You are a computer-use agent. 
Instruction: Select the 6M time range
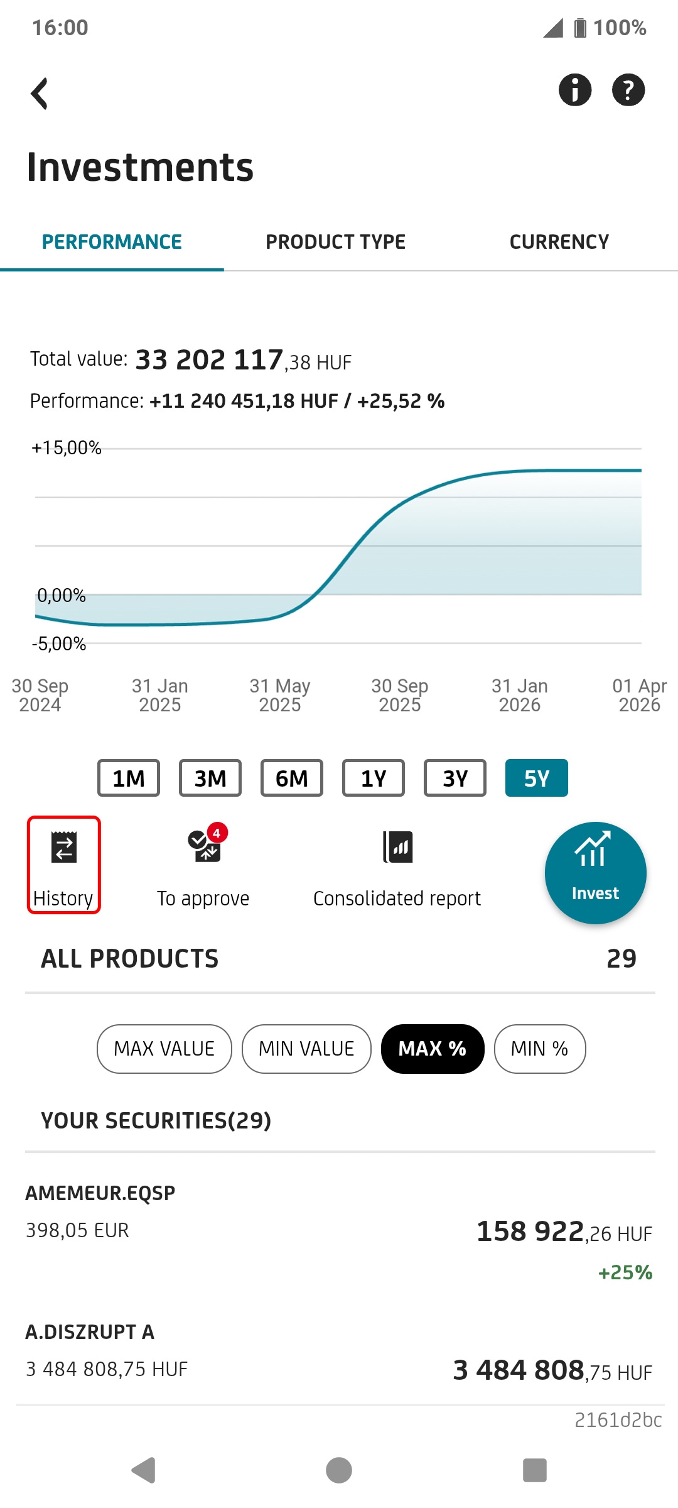(x=292, y=778)
